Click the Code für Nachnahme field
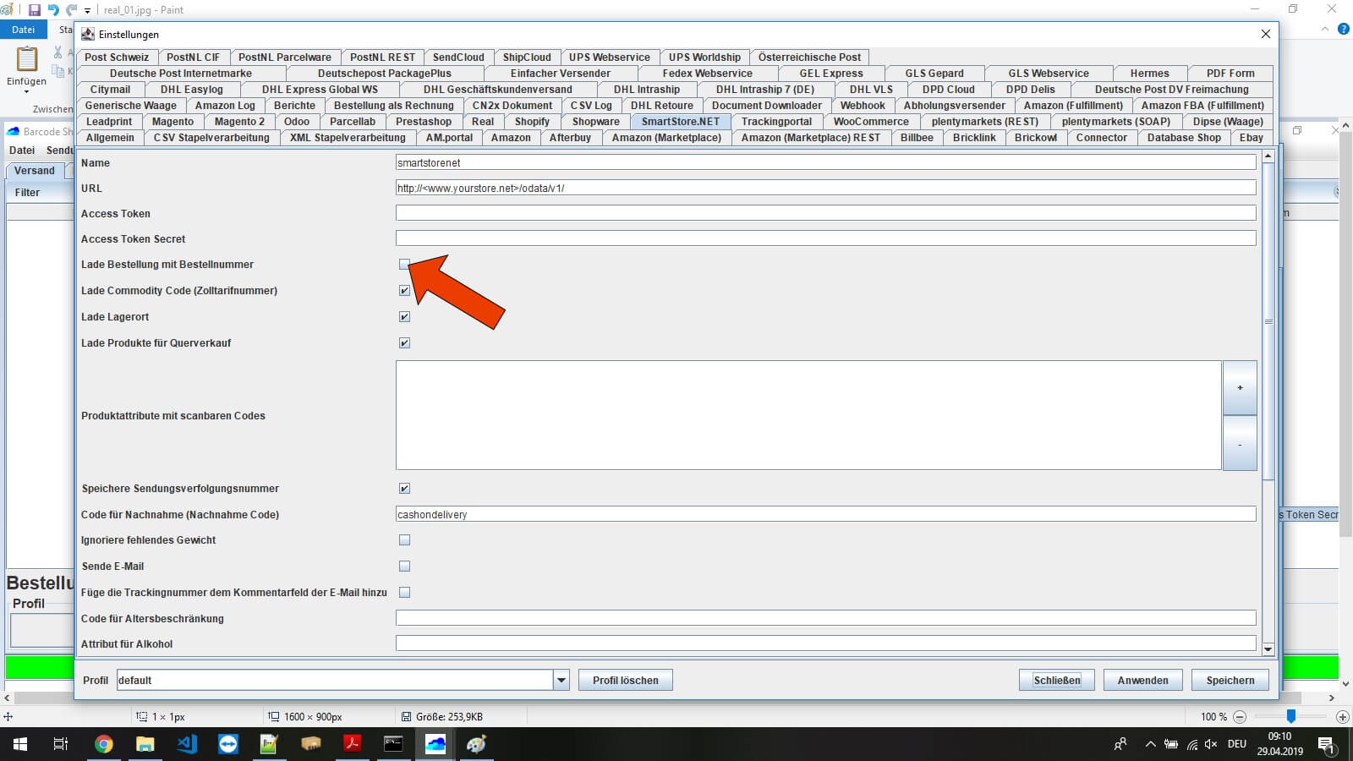This screenshot has height=761, width=1353. tap(825, 514)
